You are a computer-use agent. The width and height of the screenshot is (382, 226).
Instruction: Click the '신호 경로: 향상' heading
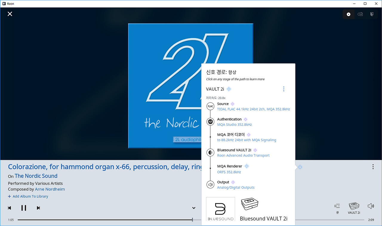[x=221, y=72]
